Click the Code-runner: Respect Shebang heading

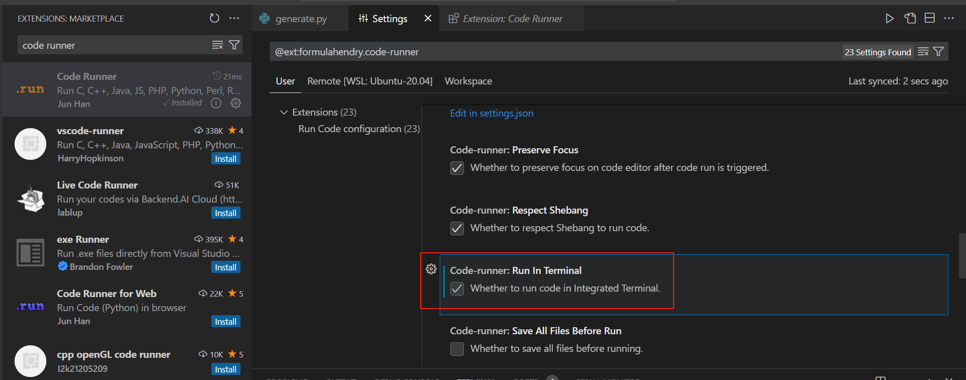[x=519, y=210]
